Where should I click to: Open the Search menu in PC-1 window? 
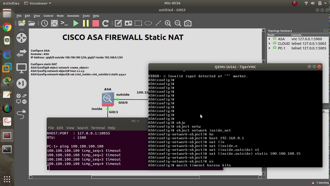click(x=82, y=128)
